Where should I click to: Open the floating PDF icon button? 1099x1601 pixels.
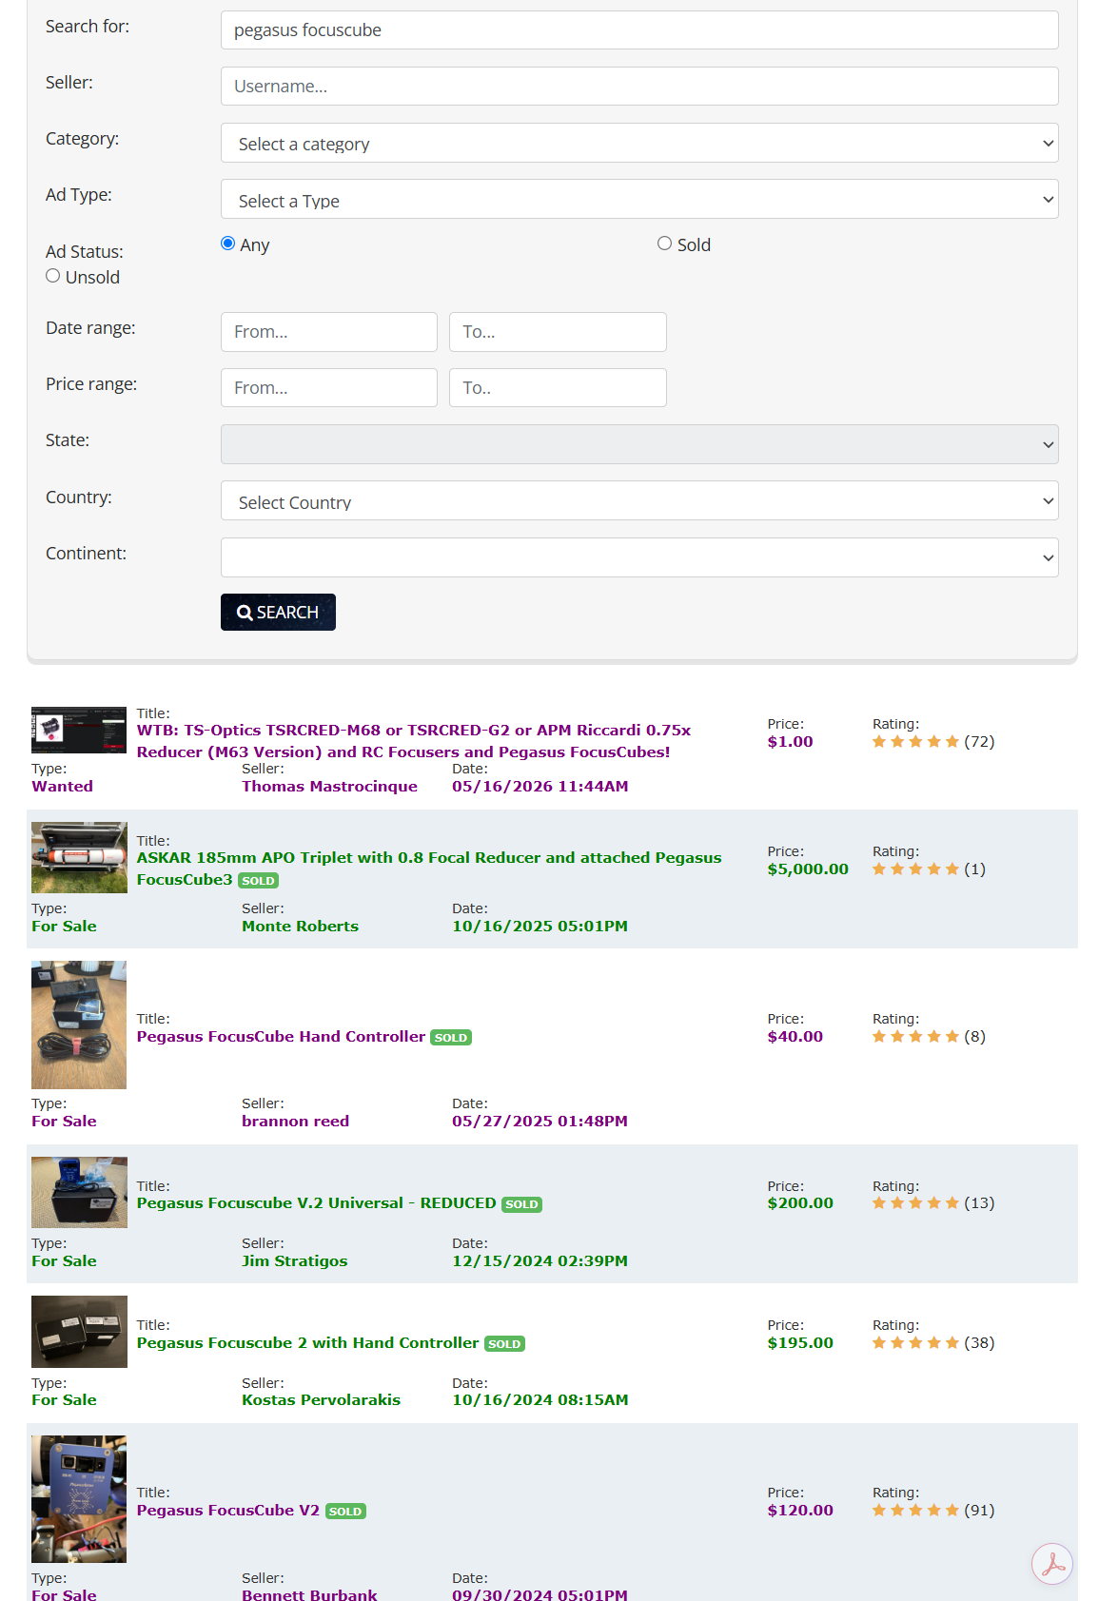click(x=1052, y=1563)
